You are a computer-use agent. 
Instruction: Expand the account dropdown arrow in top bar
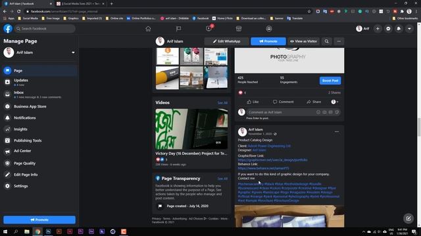[x=409, y=29]
